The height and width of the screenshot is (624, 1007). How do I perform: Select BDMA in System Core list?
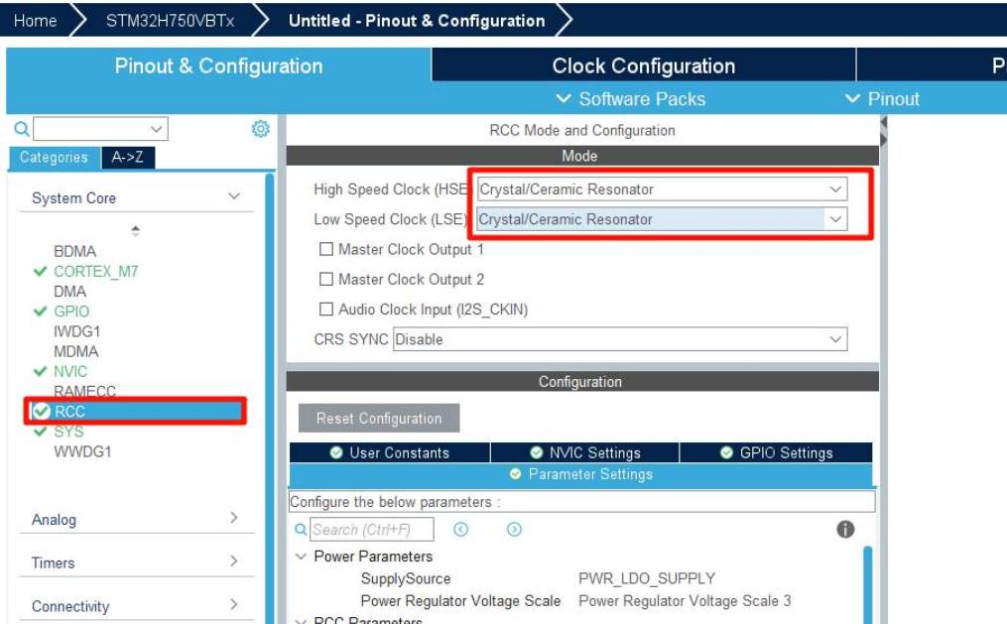[x=75, y=251]
